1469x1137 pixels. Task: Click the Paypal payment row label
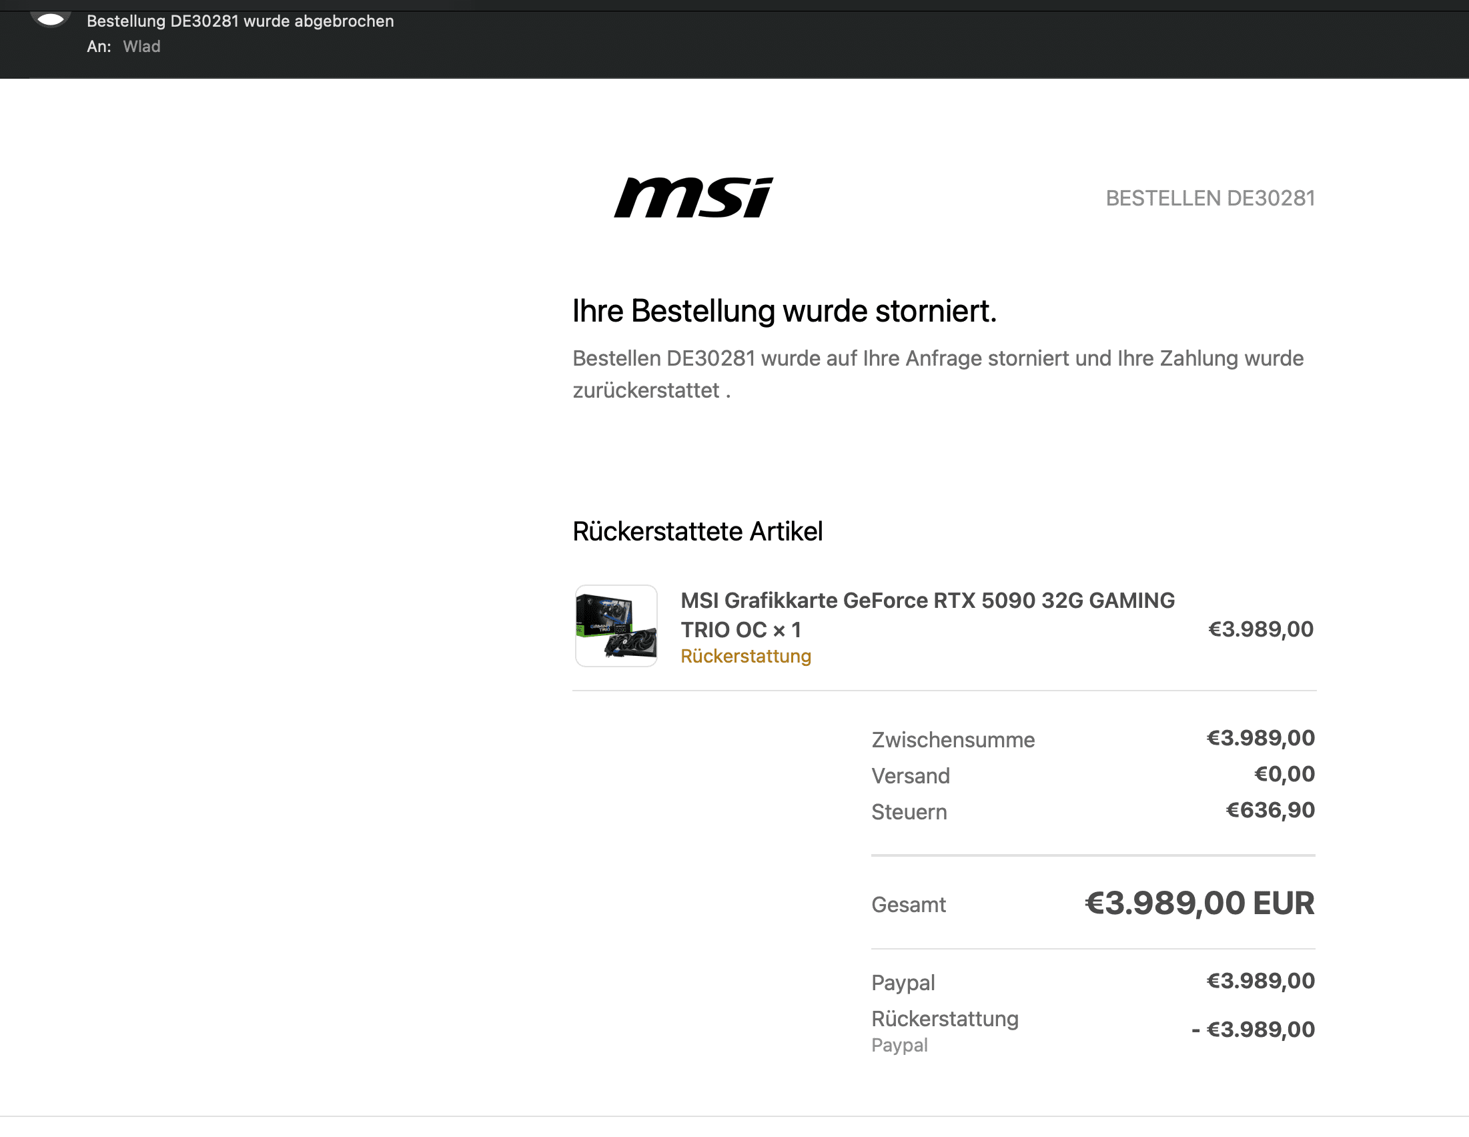(903, 982)
